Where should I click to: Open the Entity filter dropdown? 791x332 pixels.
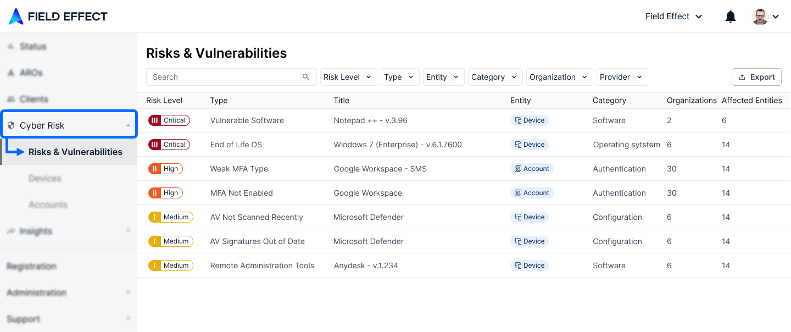444,77
